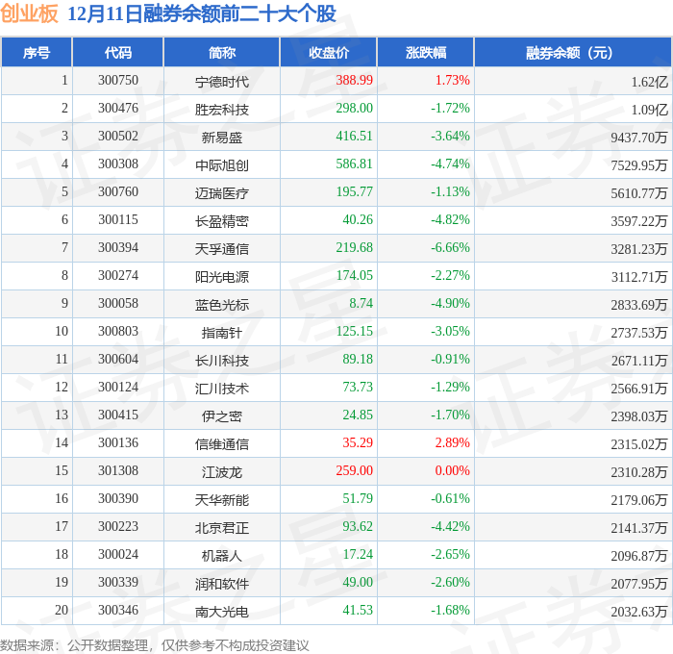The image size is (673, 654).
Task: Click the 简称 column header
Action: [x=222, y=52]
